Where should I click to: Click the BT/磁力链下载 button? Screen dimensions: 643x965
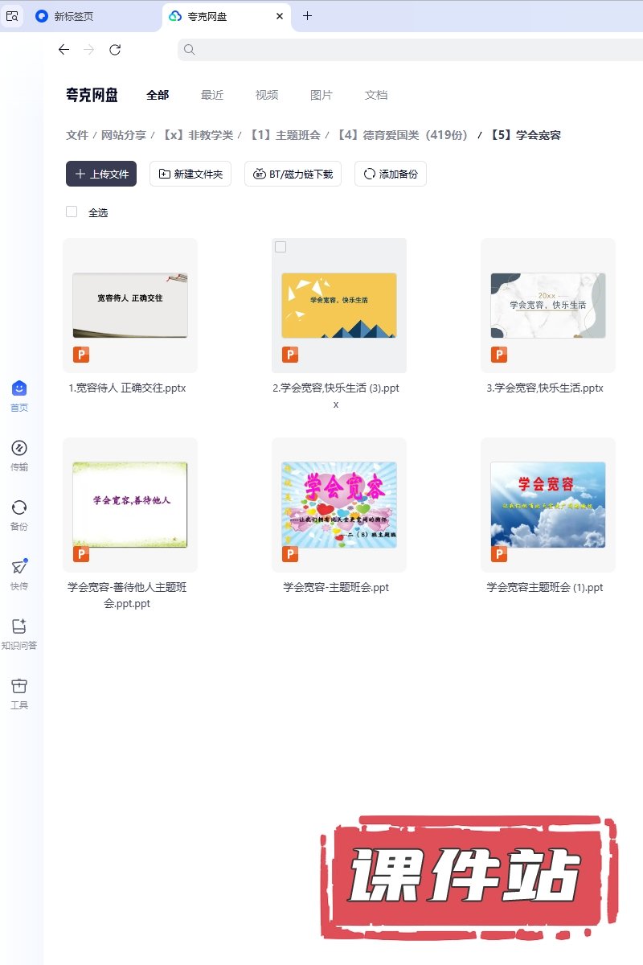pos(293,174)
